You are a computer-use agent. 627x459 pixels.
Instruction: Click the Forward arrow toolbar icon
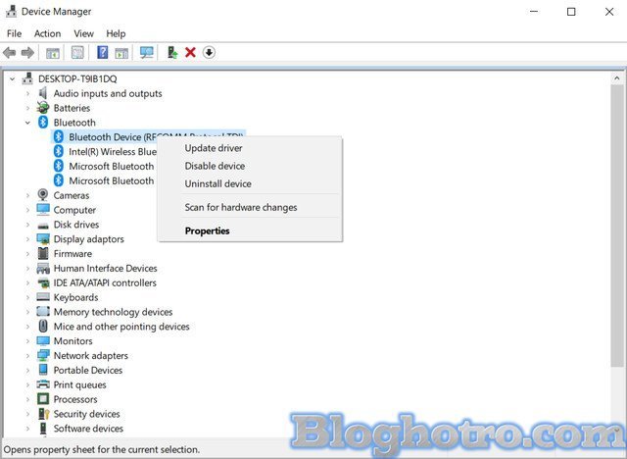[x=27, y=52]
